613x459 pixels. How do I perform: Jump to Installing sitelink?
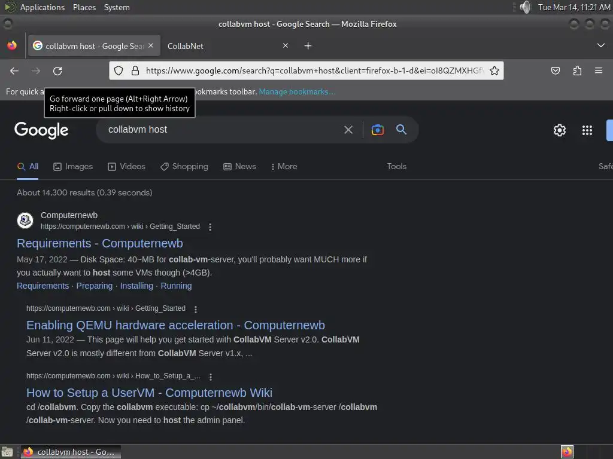[x=136, y=286]
